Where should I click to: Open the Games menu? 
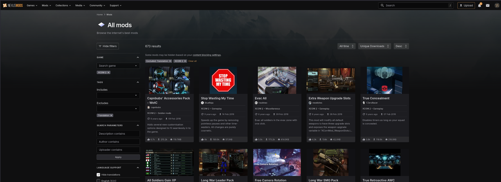pyautogui.click(x=32, y=5)
